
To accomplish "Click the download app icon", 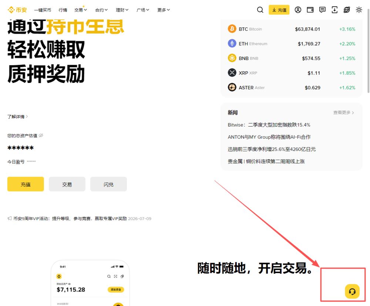I will 334,10.
